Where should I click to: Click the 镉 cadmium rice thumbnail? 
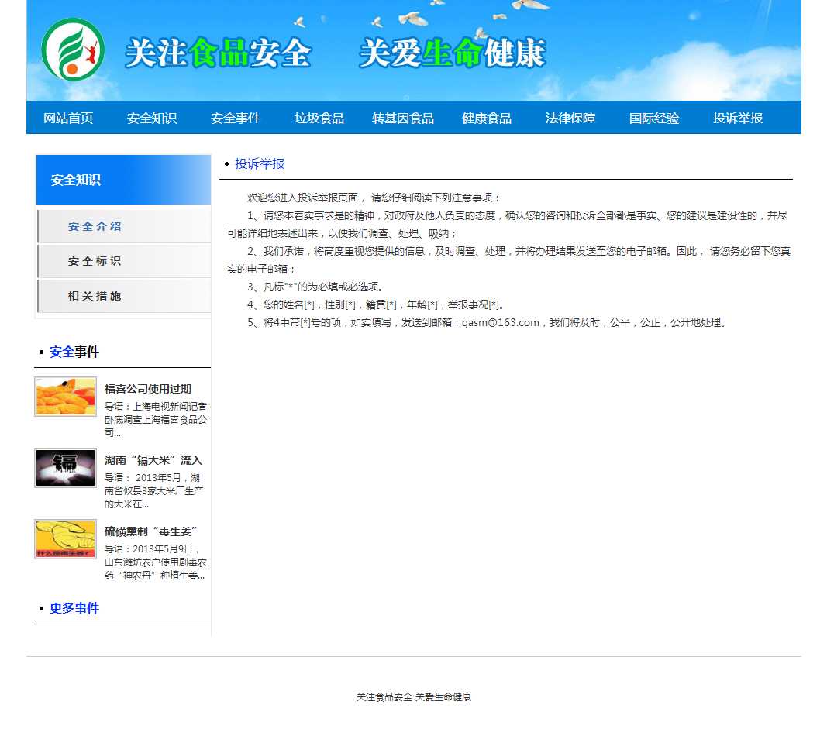66,468
